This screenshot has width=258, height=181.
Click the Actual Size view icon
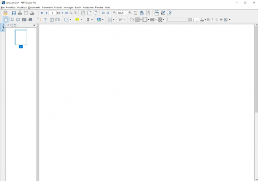[x=83, y=13]
